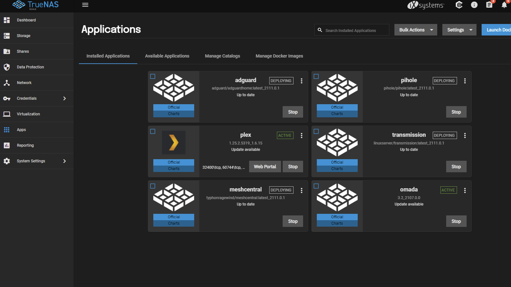
Task: Click the omada app logo thumbnail
Action: coord(337,197)
